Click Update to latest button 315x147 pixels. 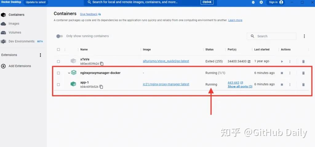coord(36,2)
